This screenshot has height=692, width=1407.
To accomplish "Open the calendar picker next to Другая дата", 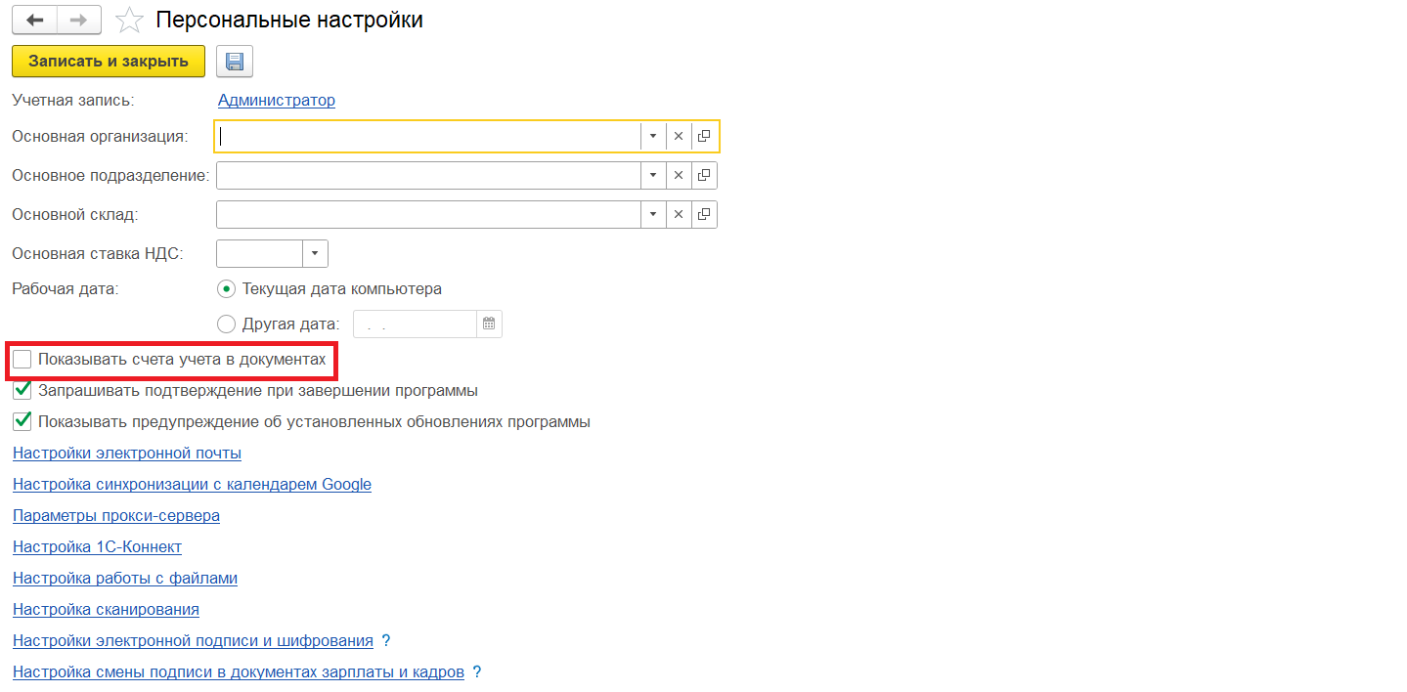I will click(488, 324).
